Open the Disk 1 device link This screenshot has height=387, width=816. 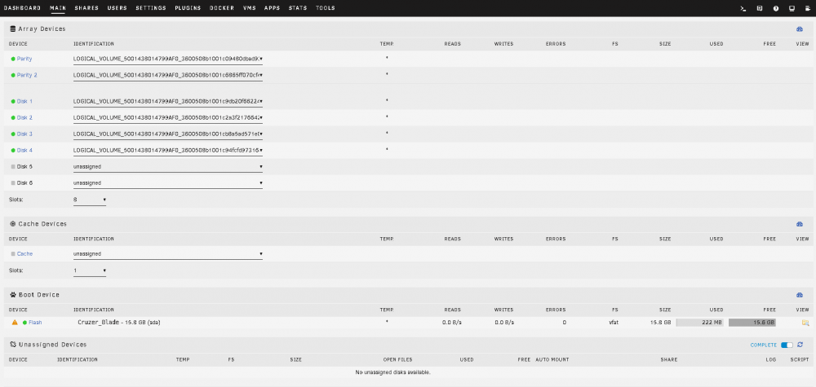(25, 102)
